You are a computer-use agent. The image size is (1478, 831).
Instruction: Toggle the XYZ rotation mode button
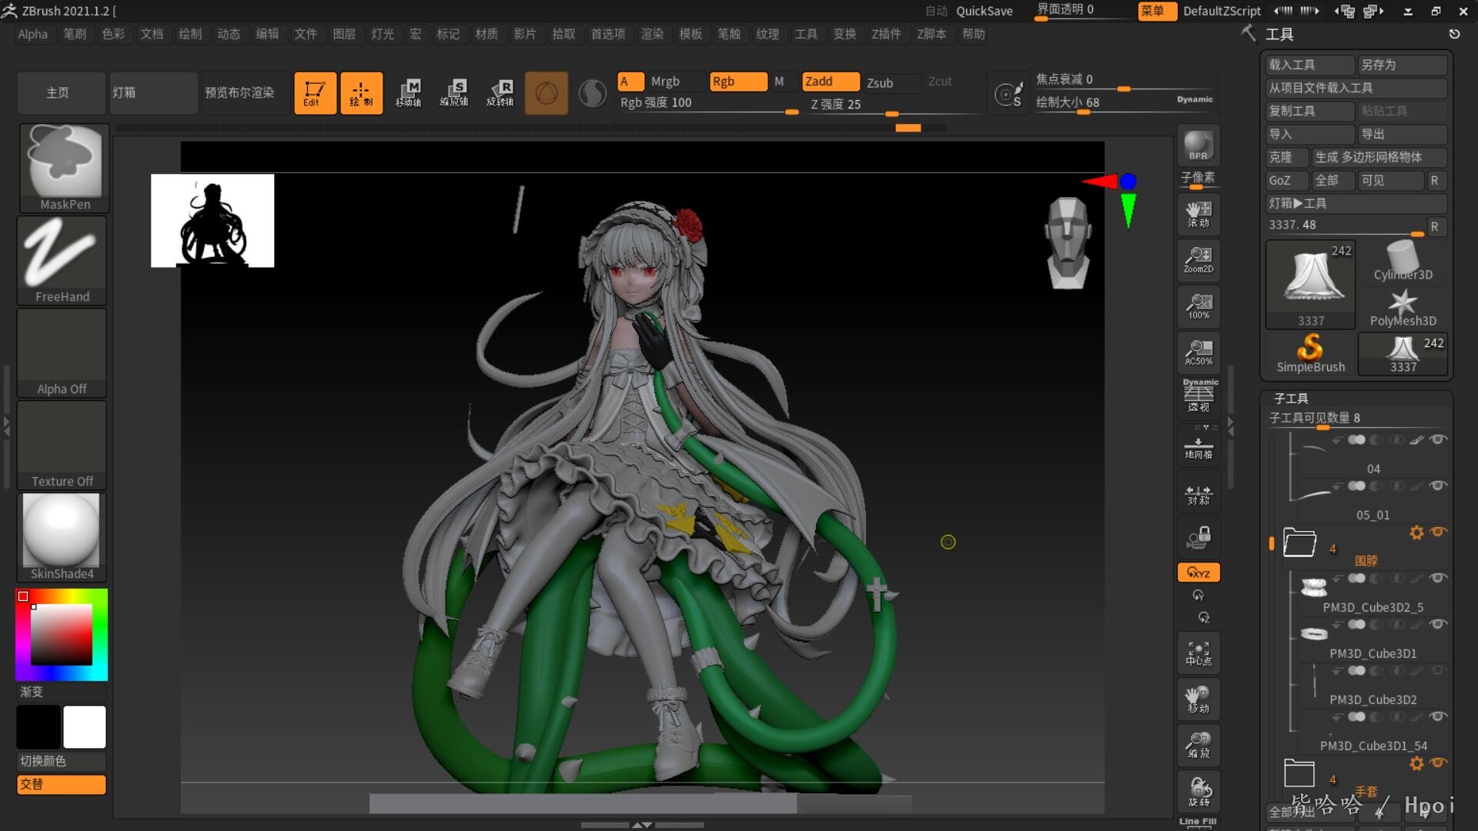click(1198, 572)
